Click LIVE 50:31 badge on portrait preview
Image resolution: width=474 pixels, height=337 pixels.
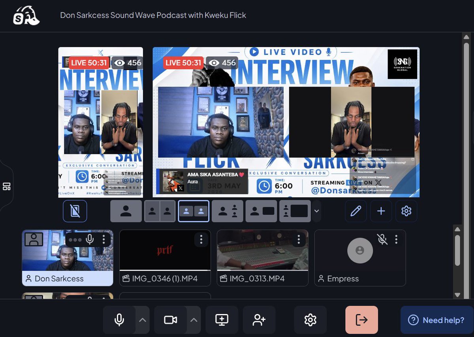(x=89, y=62)
